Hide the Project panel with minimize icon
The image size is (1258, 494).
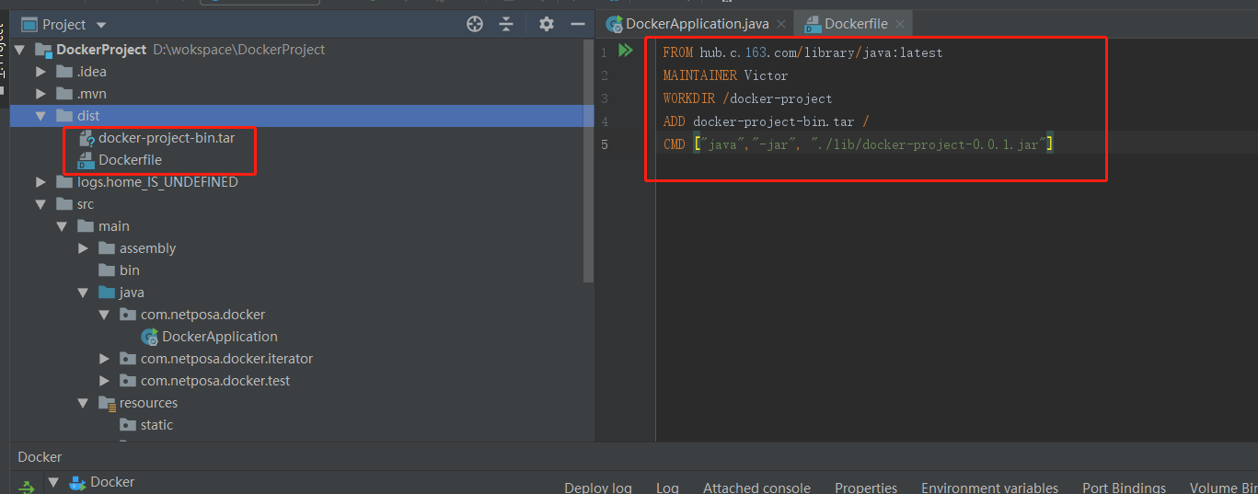578,25
